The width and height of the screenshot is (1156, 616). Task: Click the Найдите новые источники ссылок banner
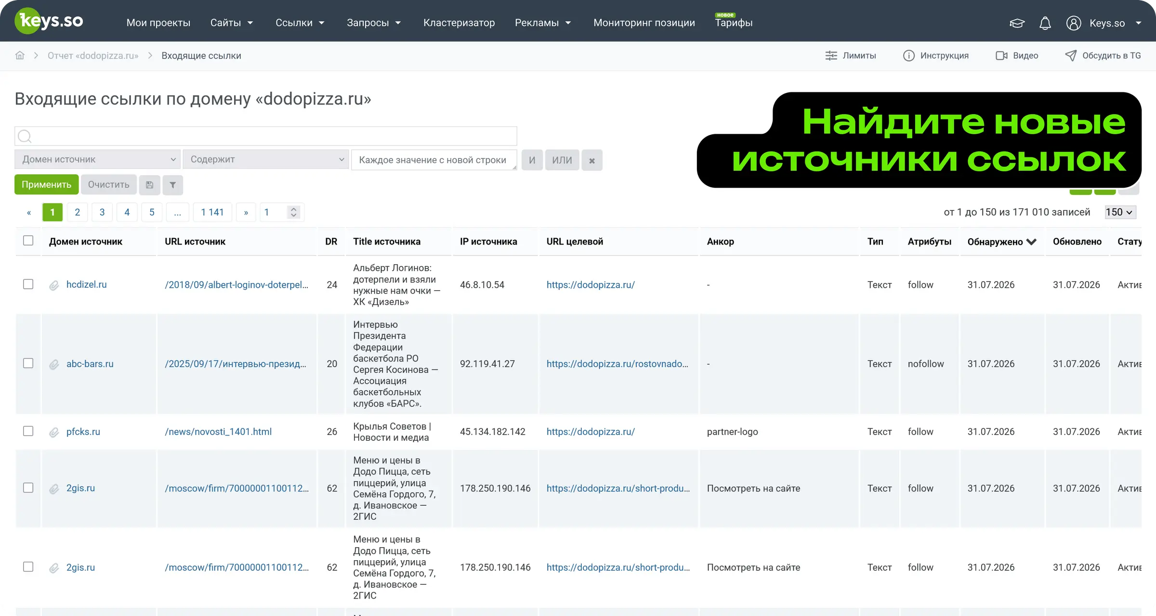click(920, 140)
